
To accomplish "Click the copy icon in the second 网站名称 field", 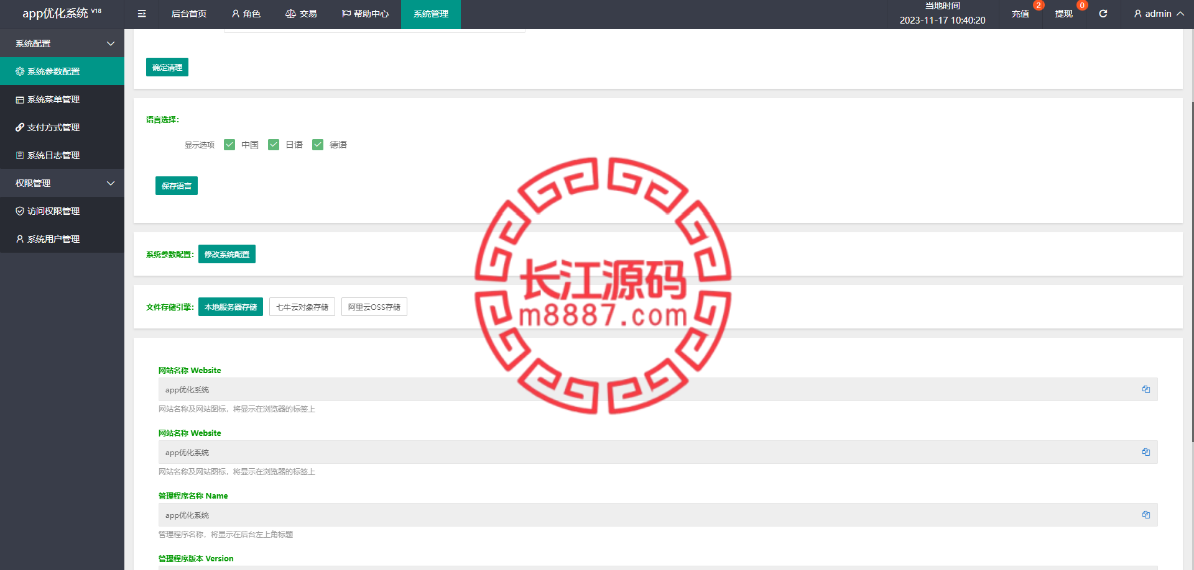I will point(1146,452).
